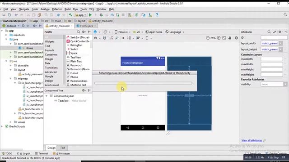
Task: Click the Debug app bug icon
Action: [101, 15]
